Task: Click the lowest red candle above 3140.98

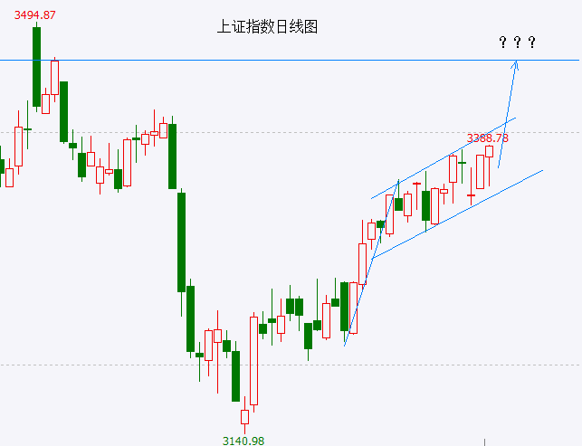Action: click(244, 417)
